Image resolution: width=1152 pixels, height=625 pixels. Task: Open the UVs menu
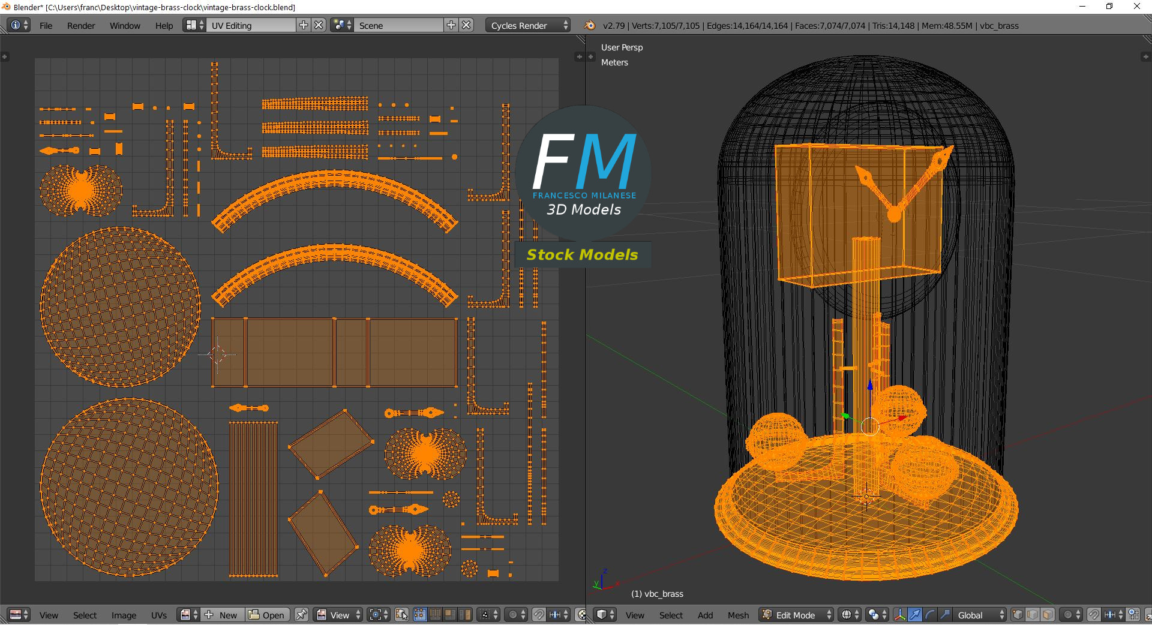point(159,615)
